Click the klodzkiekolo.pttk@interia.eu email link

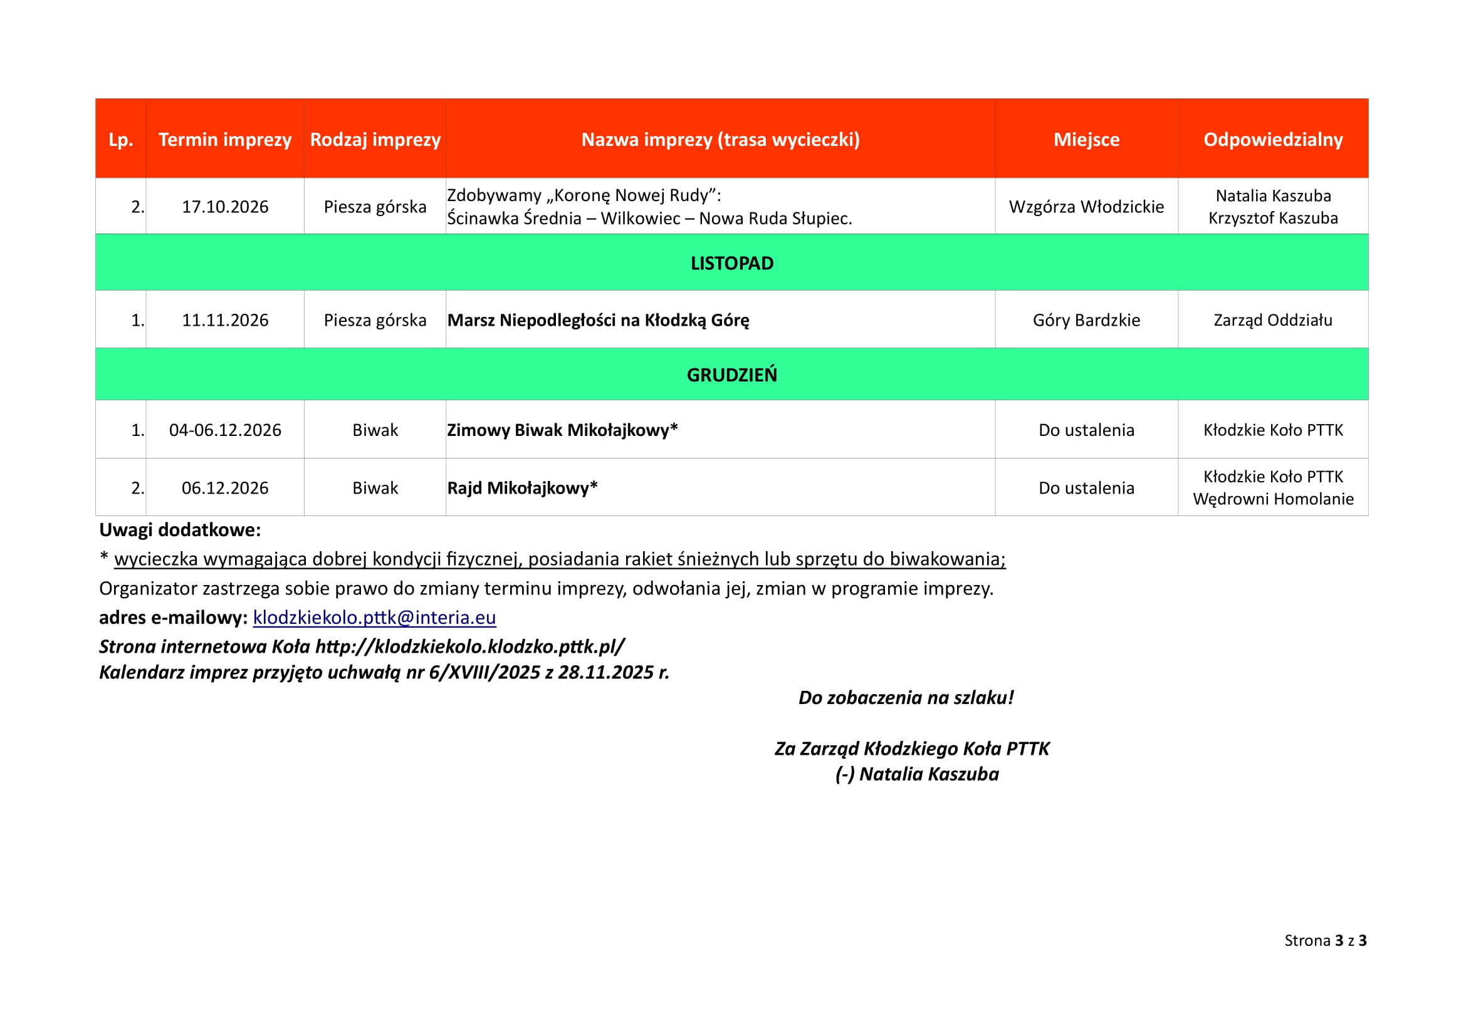(374, 618)
